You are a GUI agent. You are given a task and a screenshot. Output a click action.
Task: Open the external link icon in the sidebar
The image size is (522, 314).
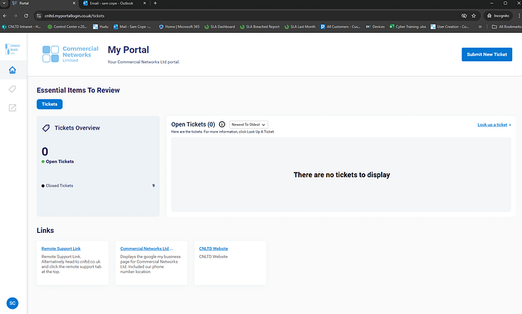point(13,108)
